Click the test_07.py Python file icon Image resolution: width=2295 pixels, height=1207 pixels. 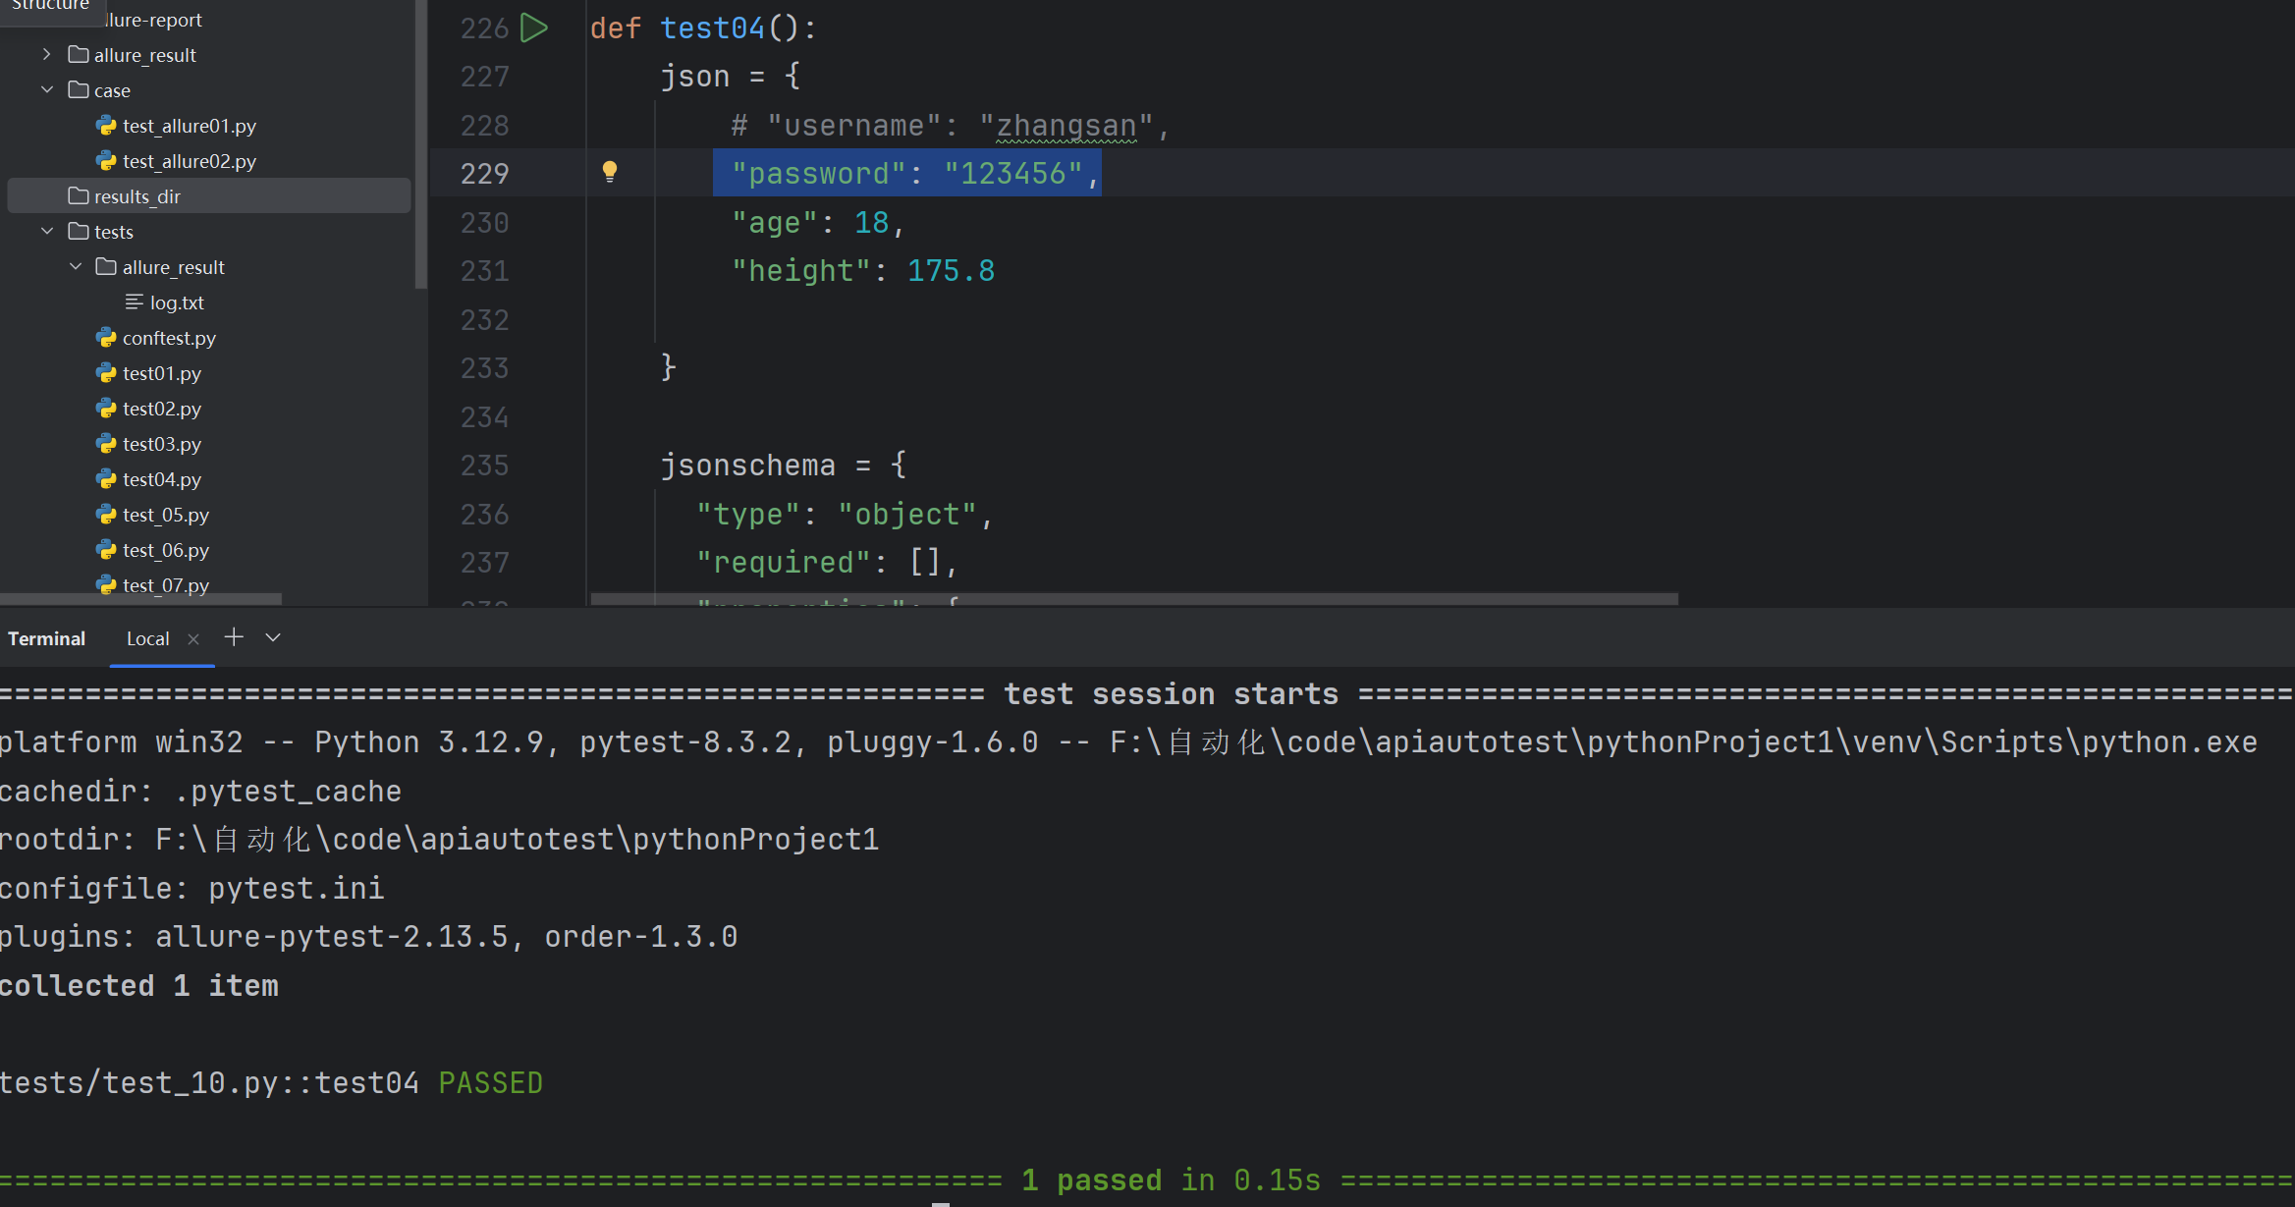[106, 585]
